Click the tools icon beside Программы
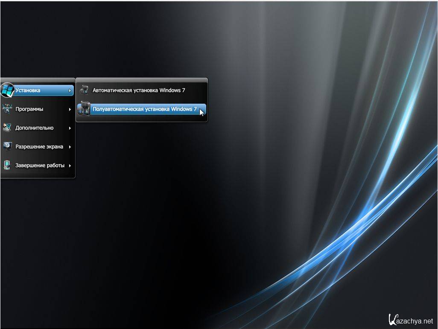The image size is (438, 329). pyautogui.click(x=7, y=109)
